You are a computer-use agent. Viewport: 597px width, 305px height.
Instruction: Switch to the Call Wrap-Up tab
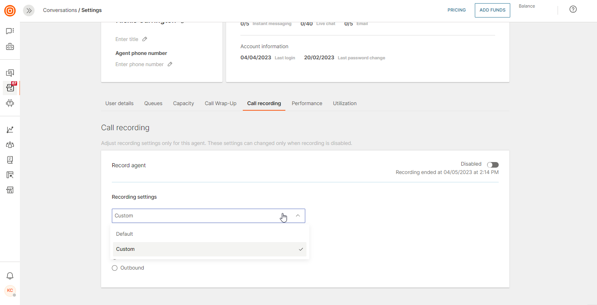click(220, 104)
